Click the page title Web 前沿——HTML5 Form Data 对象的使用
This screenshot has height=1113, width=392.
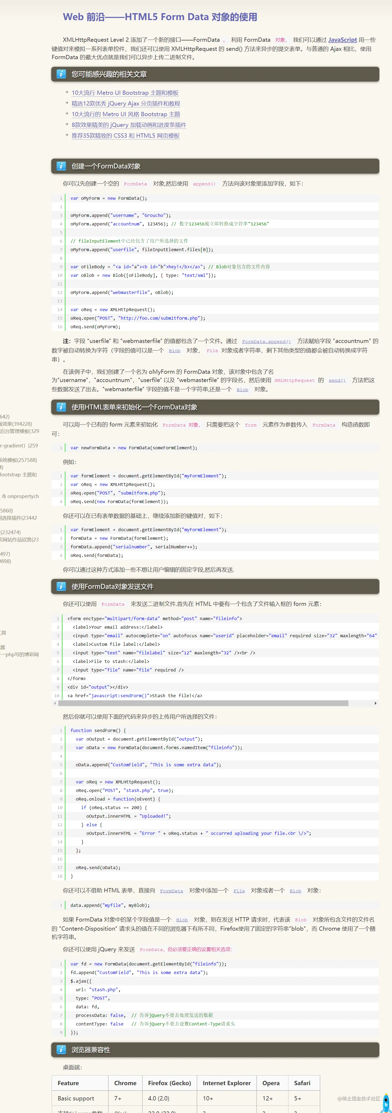[160, 17]
